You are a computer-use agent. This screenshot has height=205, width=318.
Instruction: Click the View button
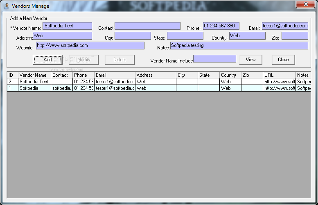click(x=250, y=60)
